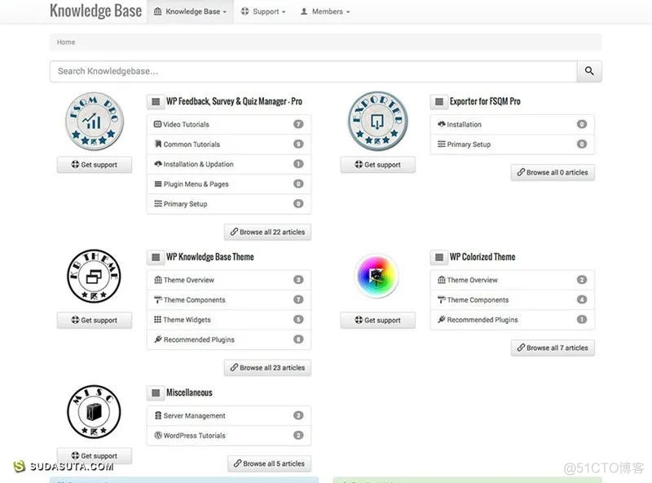This screenshot has width=652, height=483.
Task: Open the Knowledge Base dropdown menu
Action: pos(190,12)
